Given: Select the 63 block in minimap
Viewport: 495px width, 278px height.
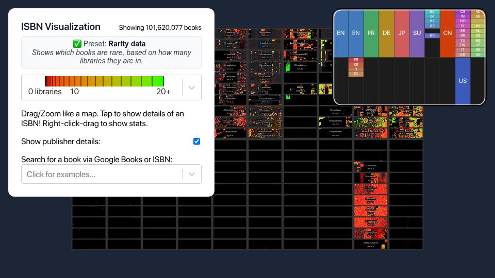Looking at the screenshot, I should pos(432,26).
